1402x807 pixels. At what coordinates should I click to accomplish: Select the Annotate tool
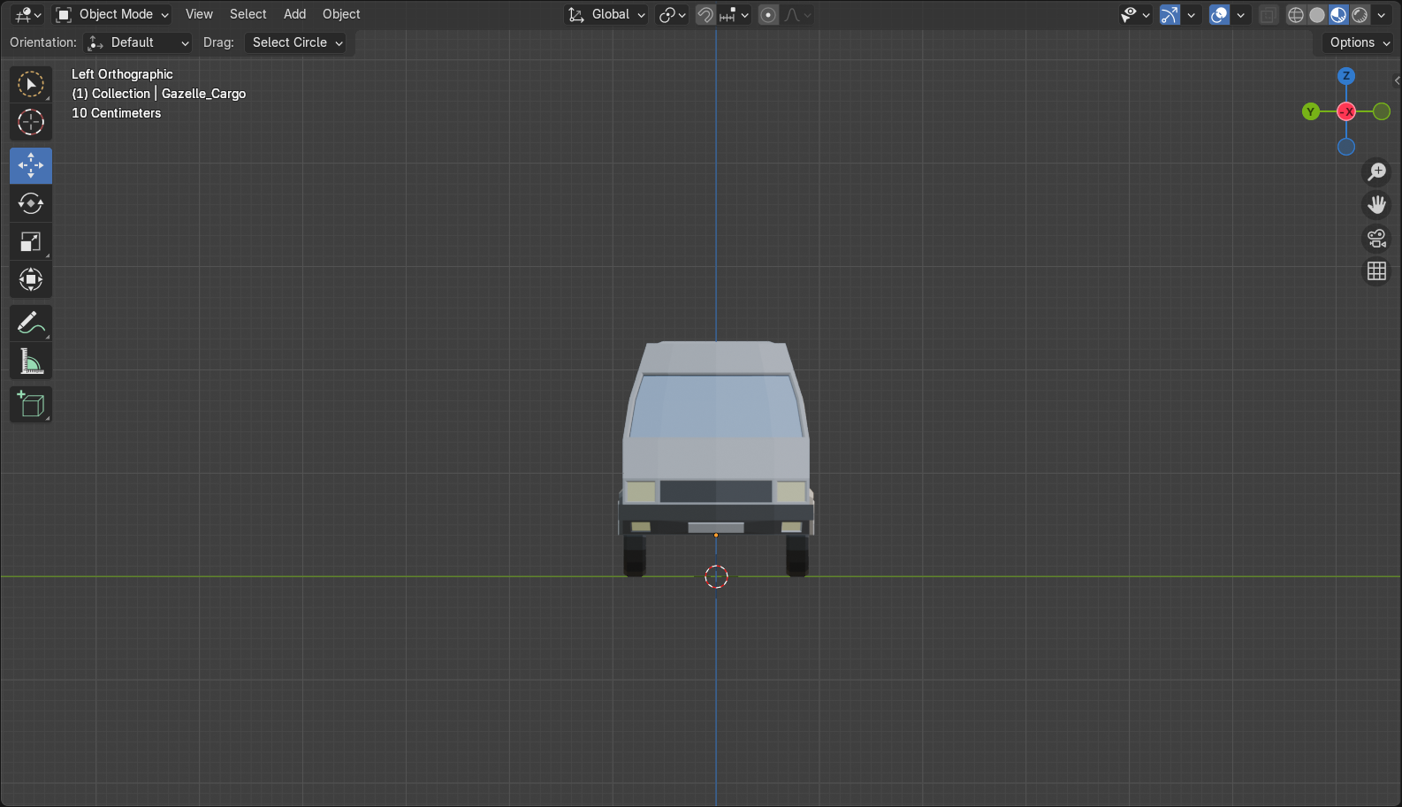click(31, 324)
